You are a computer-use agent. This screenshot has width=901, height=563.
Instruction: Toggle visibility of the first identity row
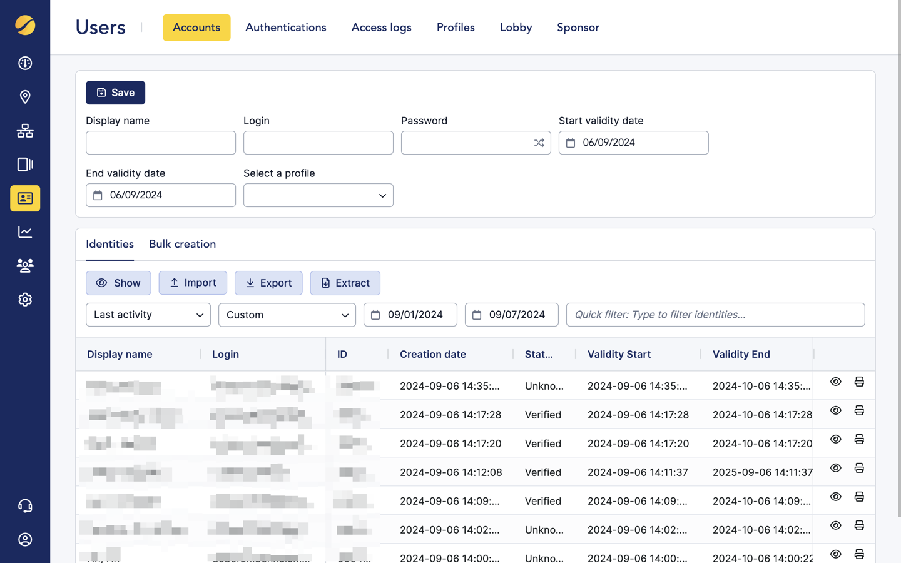click(x=836, y=382)
